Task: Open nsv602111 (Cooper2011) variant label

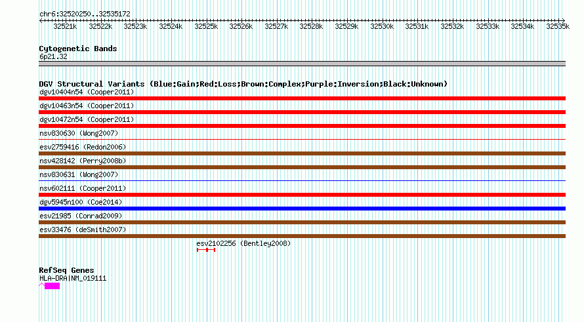Action: coord(83,188)
